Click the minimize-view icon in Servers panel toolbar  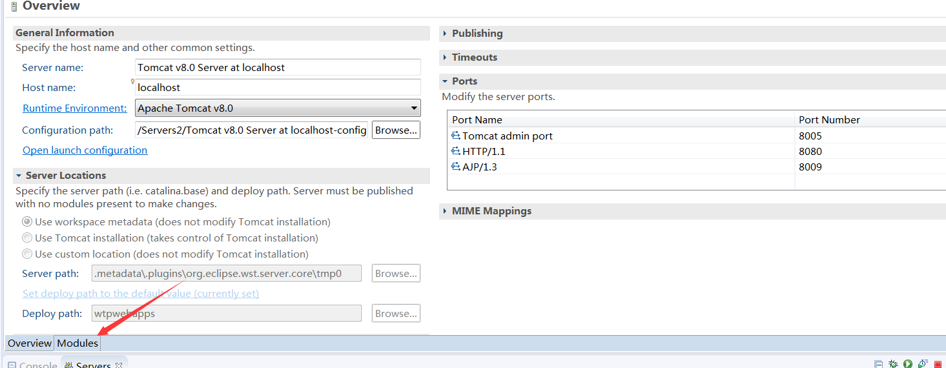[x=878, y=364]
